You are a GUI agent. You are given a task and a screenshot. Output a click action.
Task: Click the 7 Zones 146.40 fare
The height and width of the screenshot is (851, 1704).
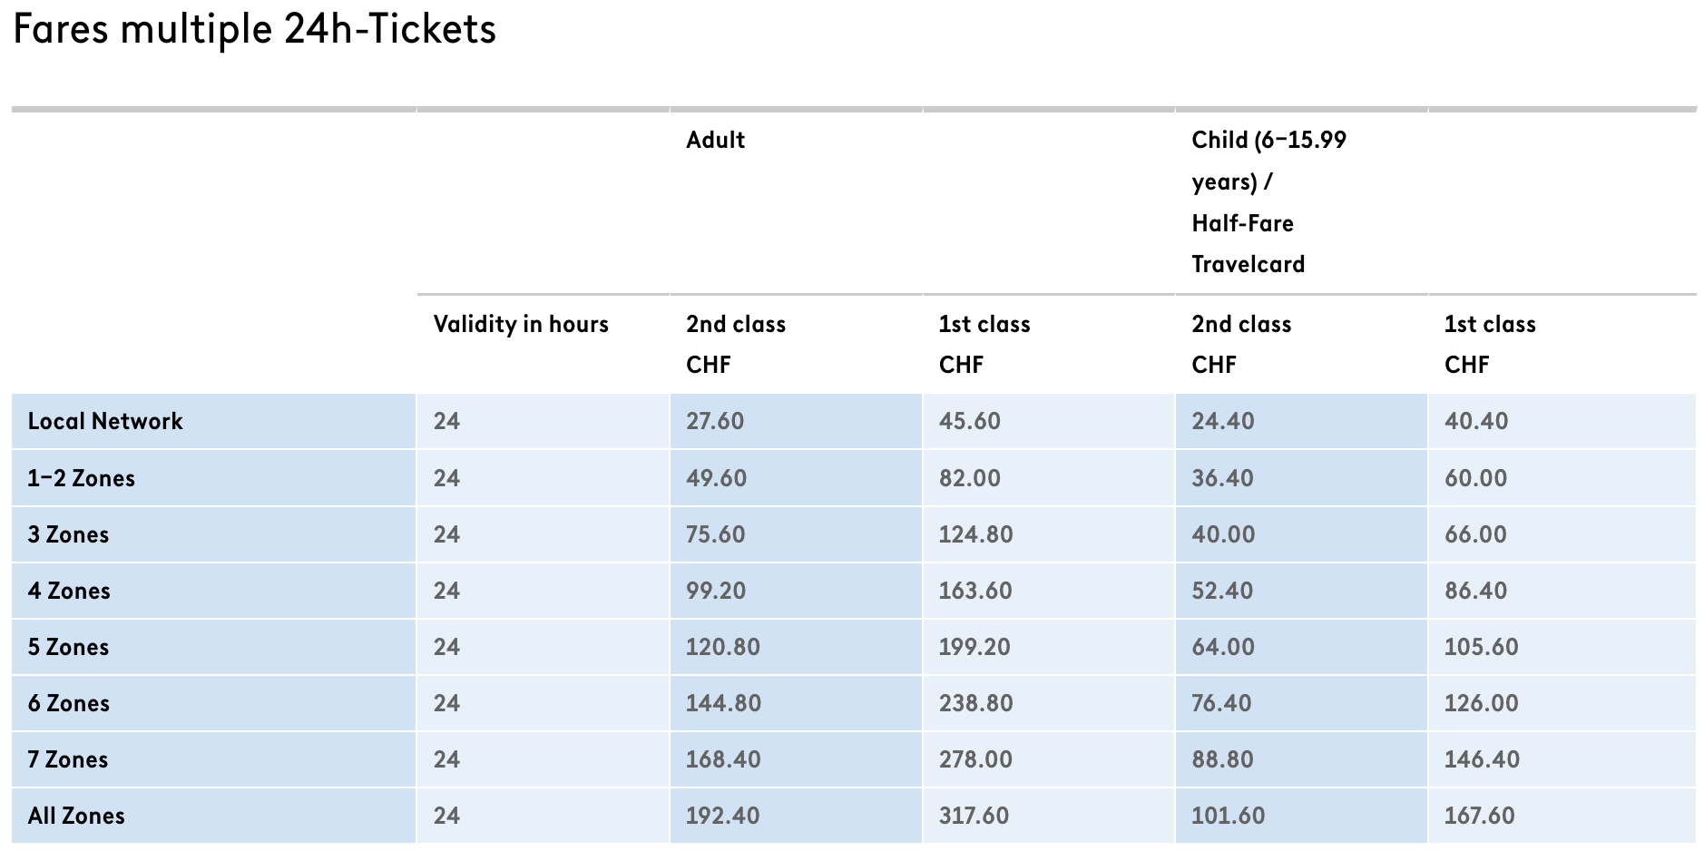click(1482, 759)
